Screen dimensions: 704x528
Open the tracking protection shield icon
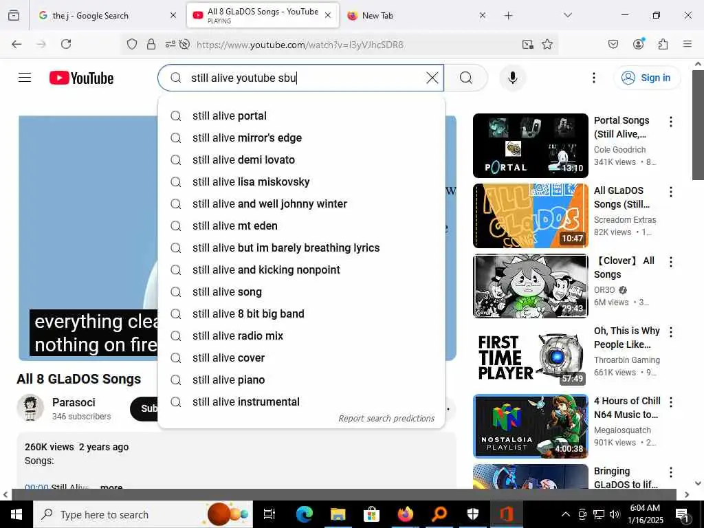[x=131, y=44]
